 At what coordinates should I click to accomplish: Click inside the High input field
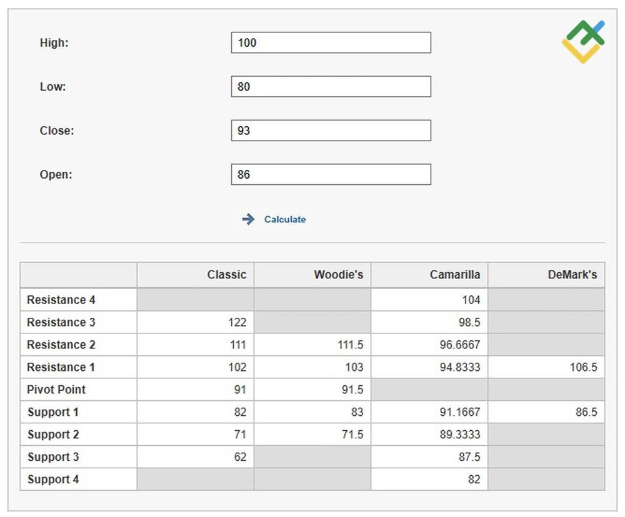click(331, 42)
